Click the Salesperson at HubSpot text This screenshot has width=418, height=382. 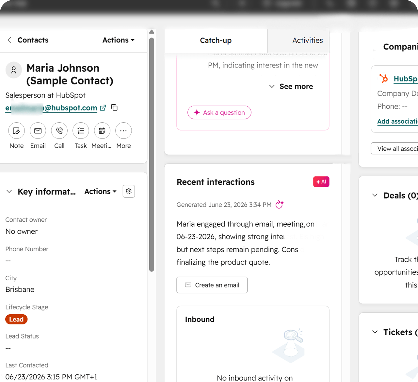pyautogui.click(x=45, y=95)
